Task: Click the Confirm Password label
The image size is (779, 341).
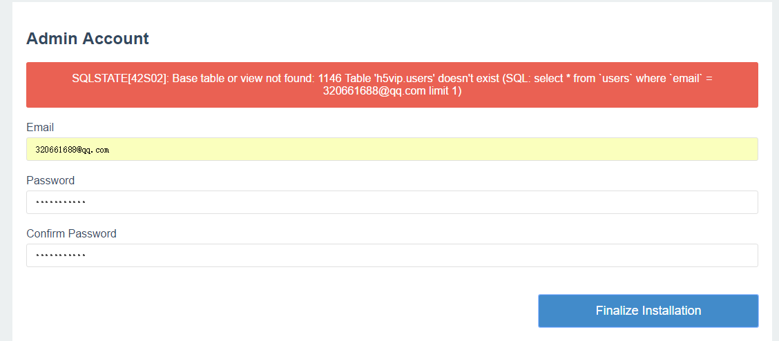Action: point(71,233)
